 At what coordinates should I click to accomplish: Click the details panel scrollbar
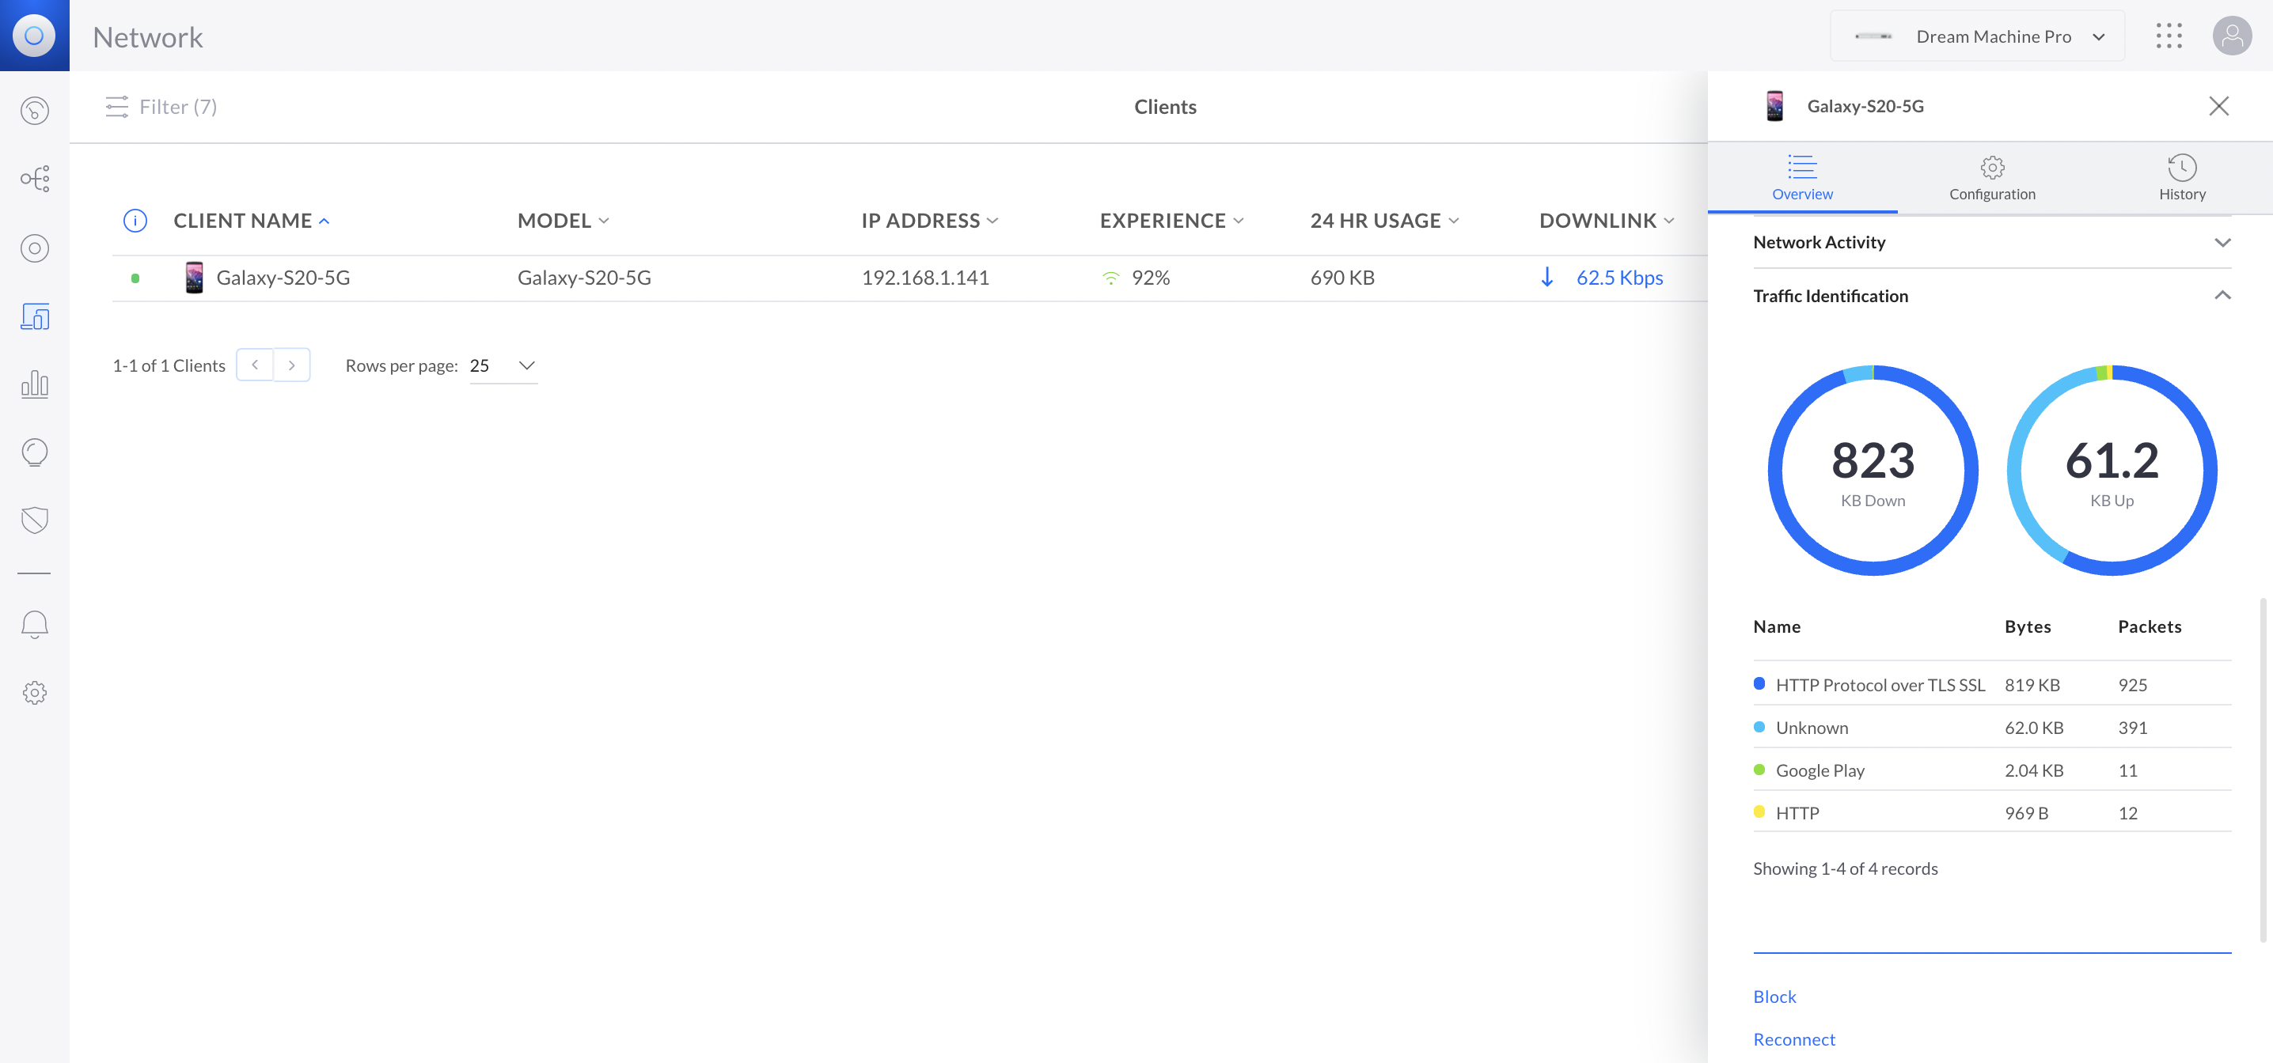pos(2264,770)
